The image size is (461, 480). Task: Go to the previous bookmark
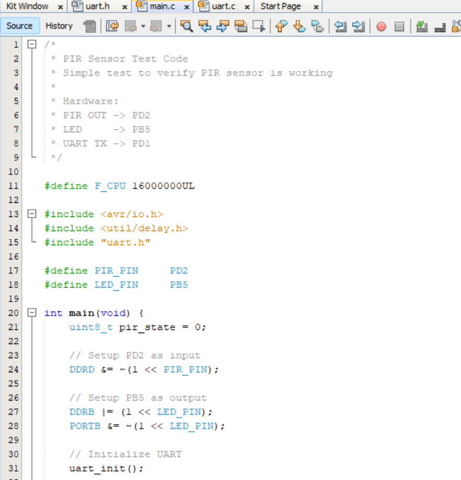(281, 26)
